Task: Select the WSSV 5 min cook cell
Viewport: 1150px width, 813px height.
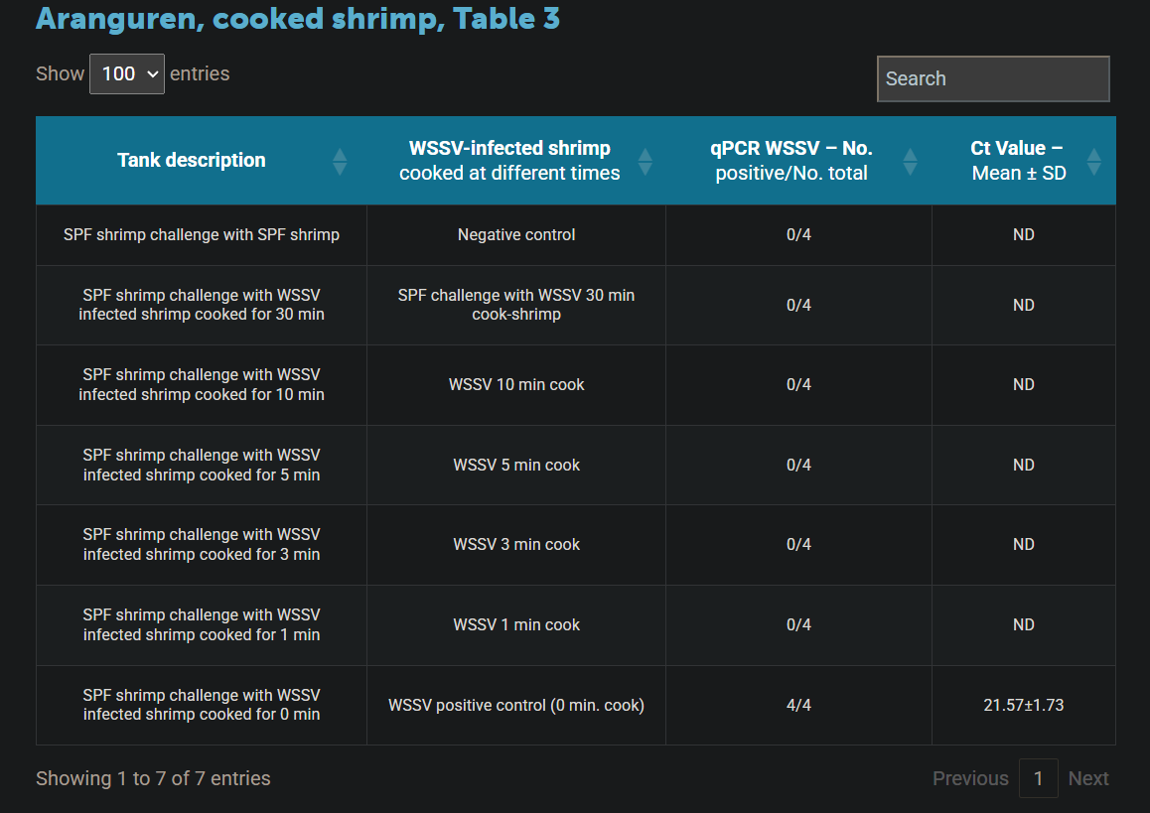Action: click(516, 465)
